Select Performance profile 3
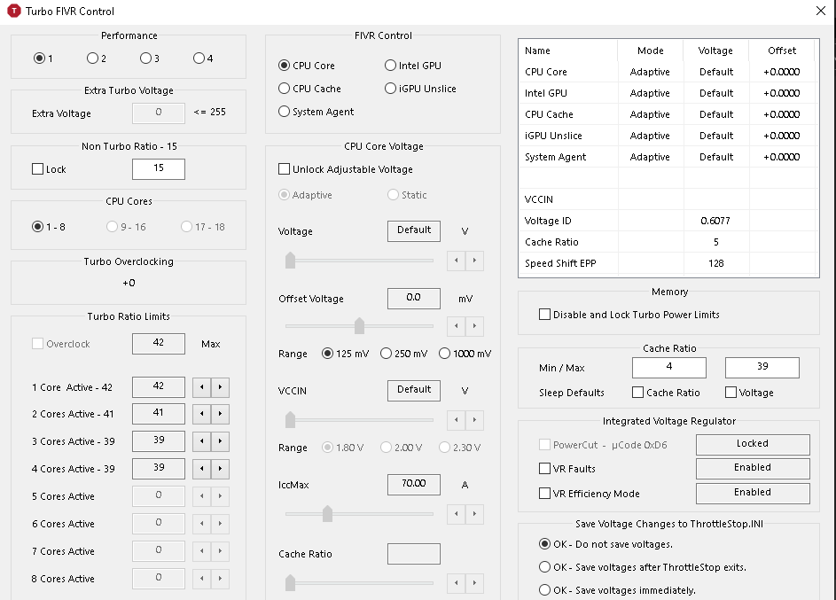 coord(145,58)
